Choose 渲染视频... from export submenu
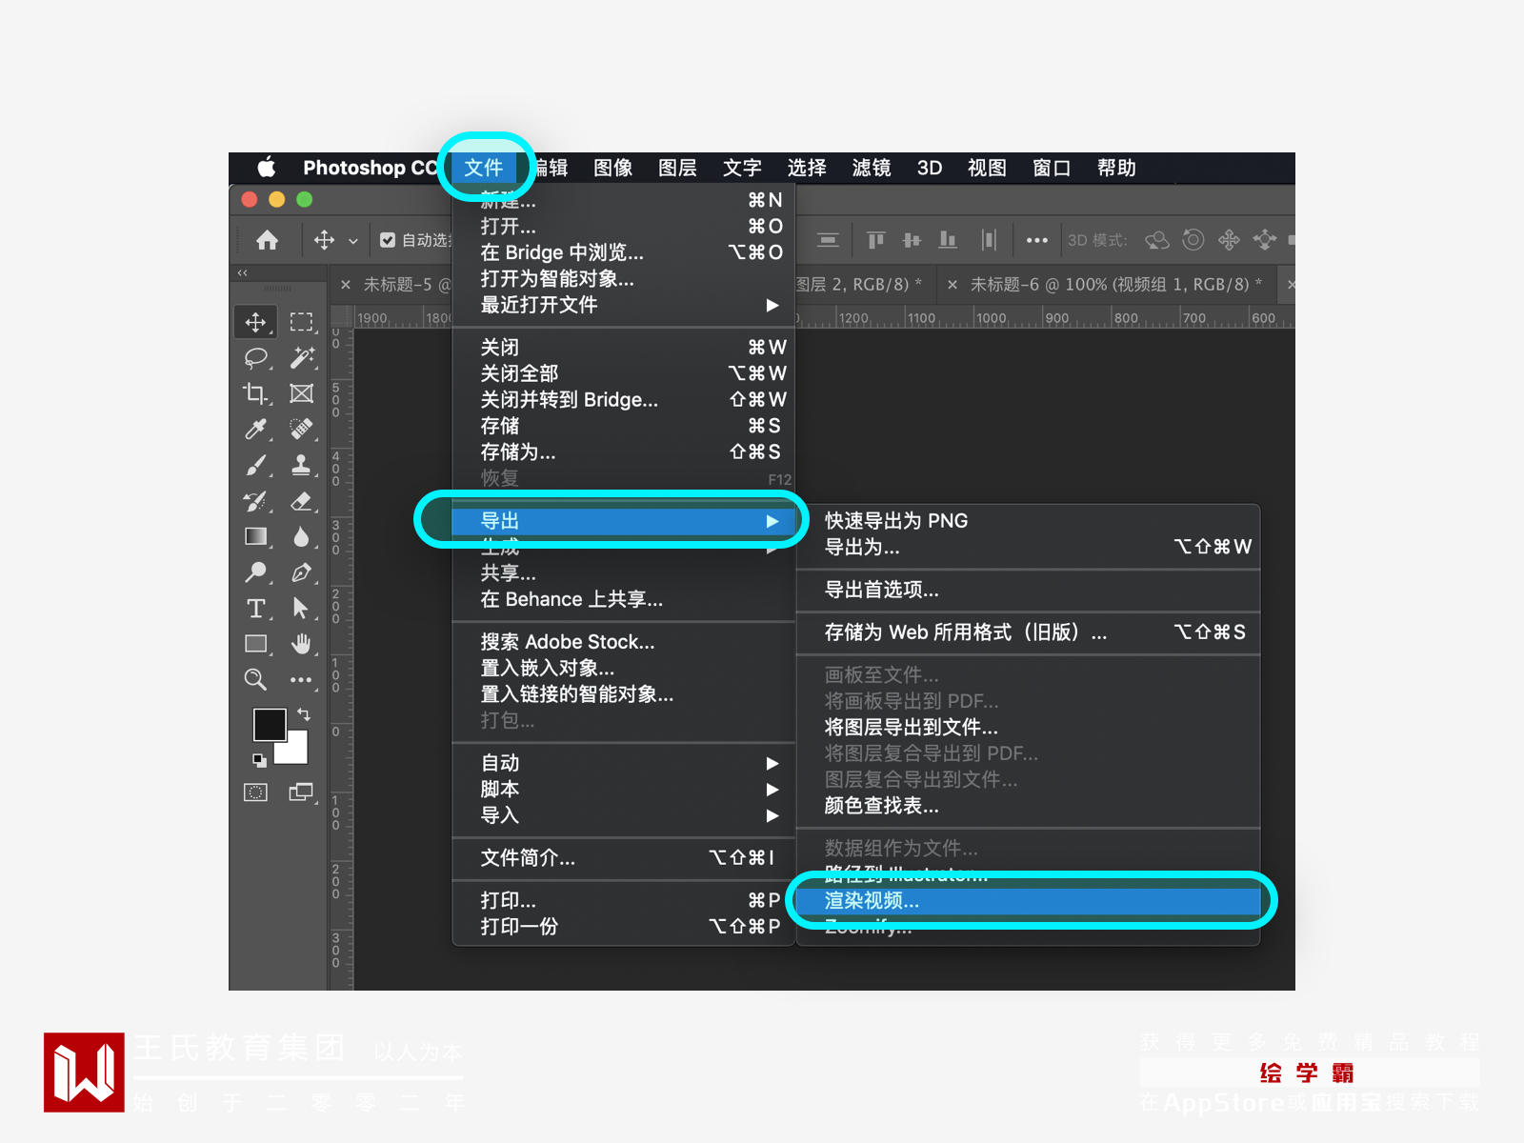Screen dimensions: 1524x1143 tap(1028, 901)
